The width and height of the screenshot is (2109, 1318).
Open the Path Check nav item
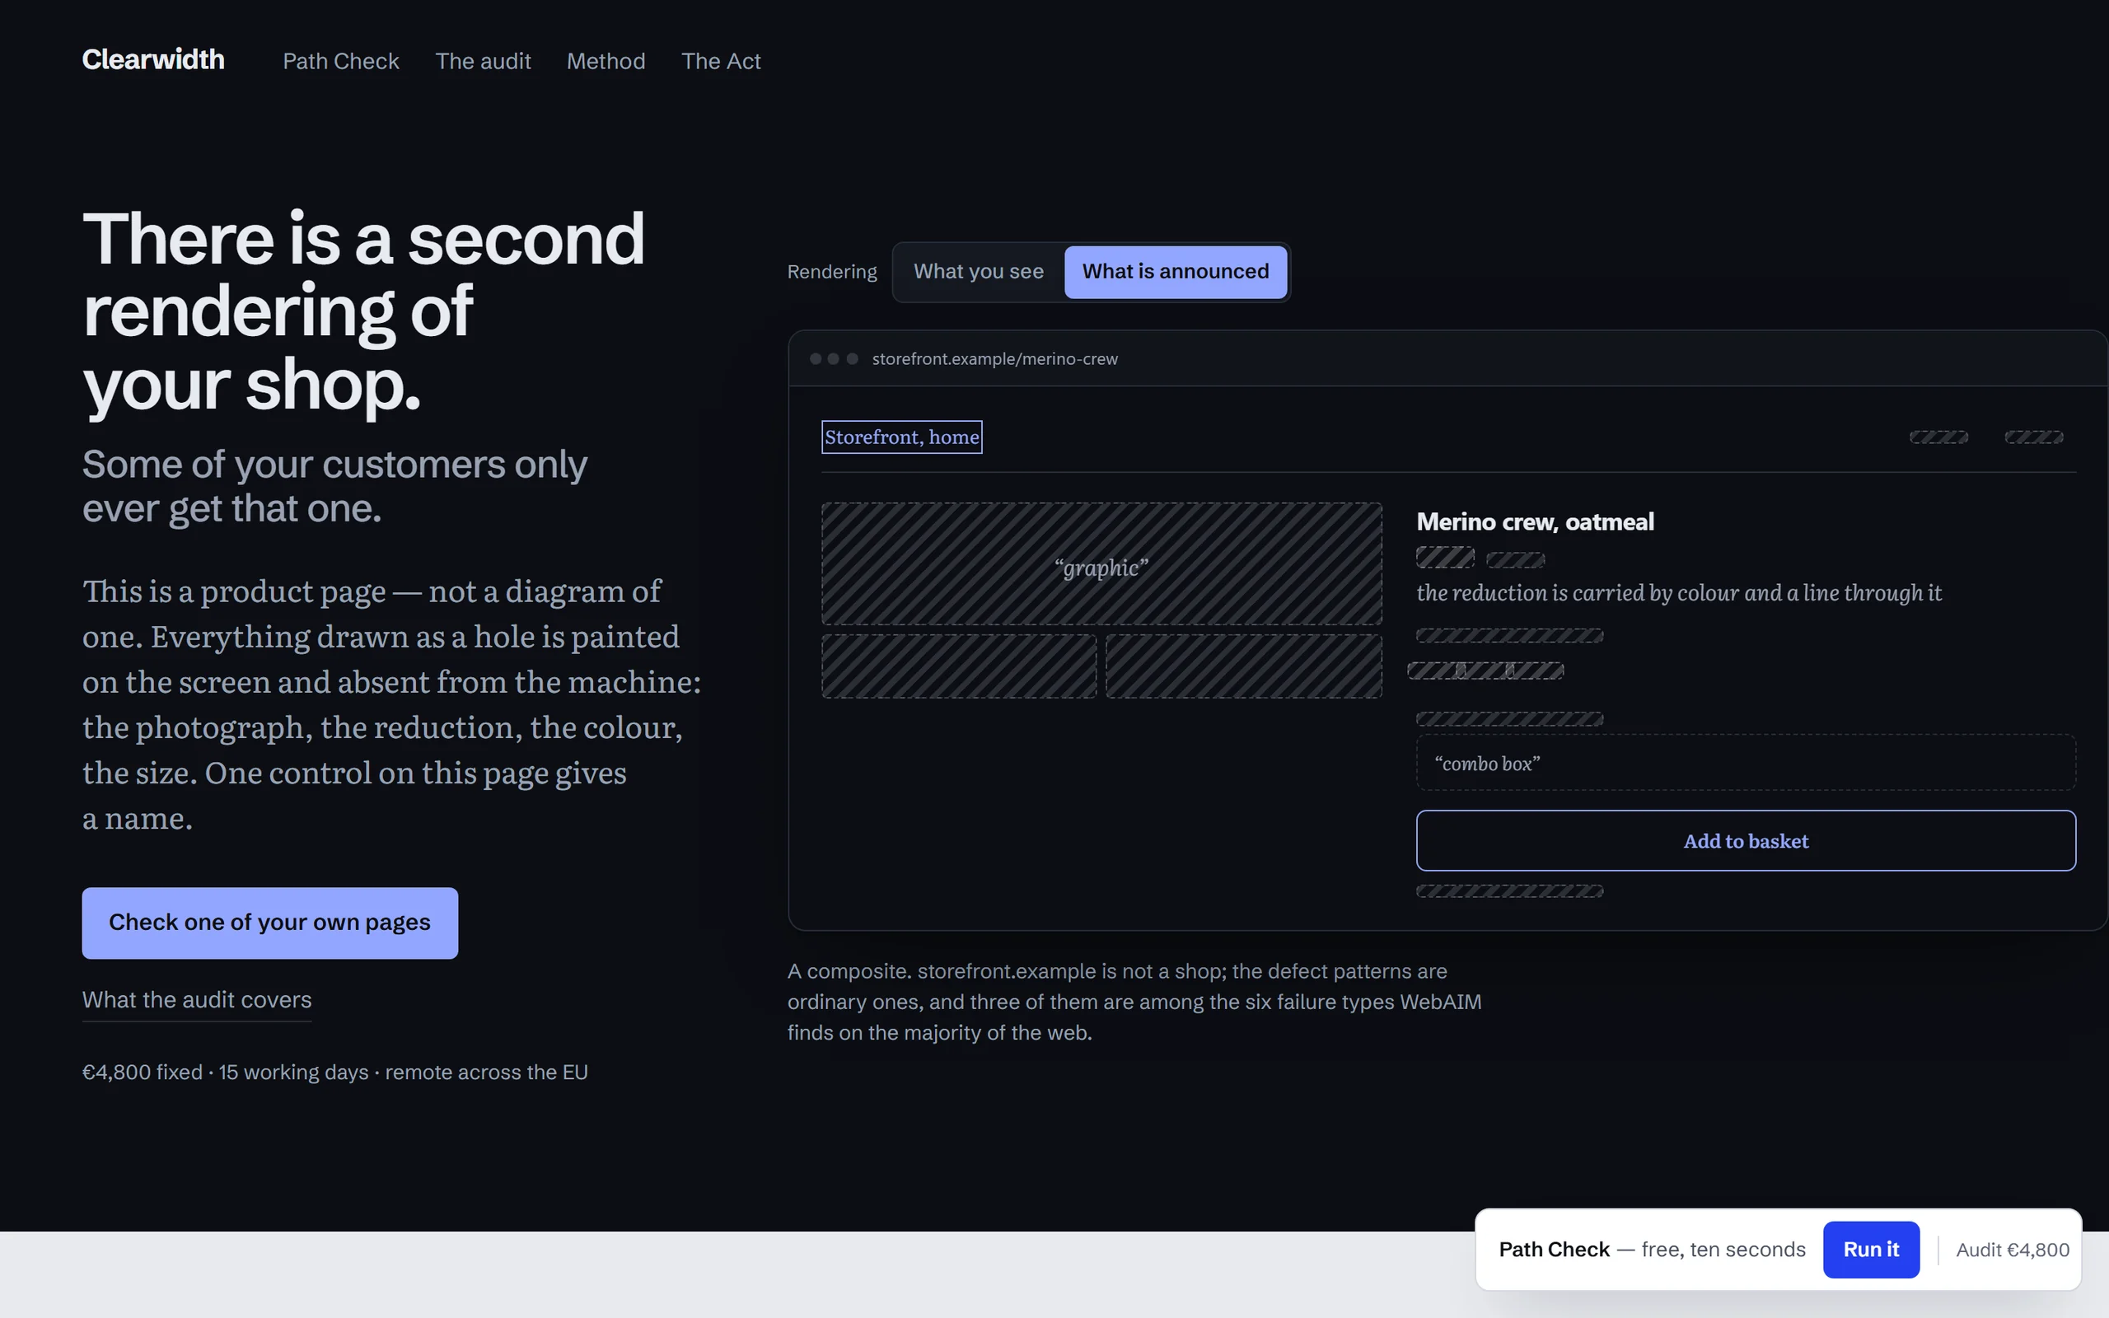click(341, 61)
